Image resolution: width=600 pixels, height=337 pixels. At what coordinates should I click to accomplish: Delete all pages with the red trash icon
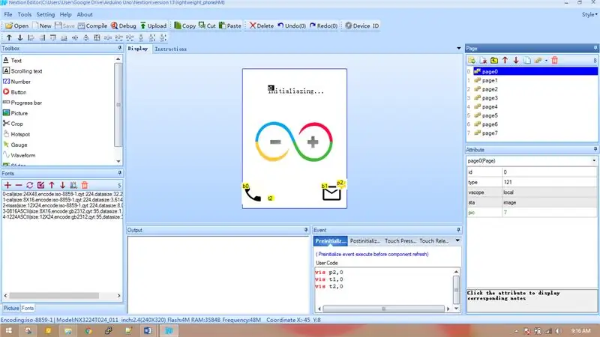tap(554, 61)
